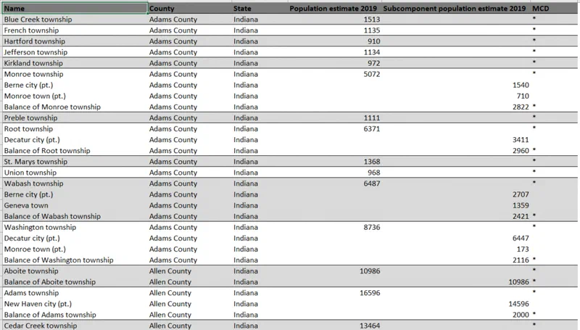Screen dimensions: 580x330
Task: Select Subcomponent population estimate 2019 header
Action: 455,8
